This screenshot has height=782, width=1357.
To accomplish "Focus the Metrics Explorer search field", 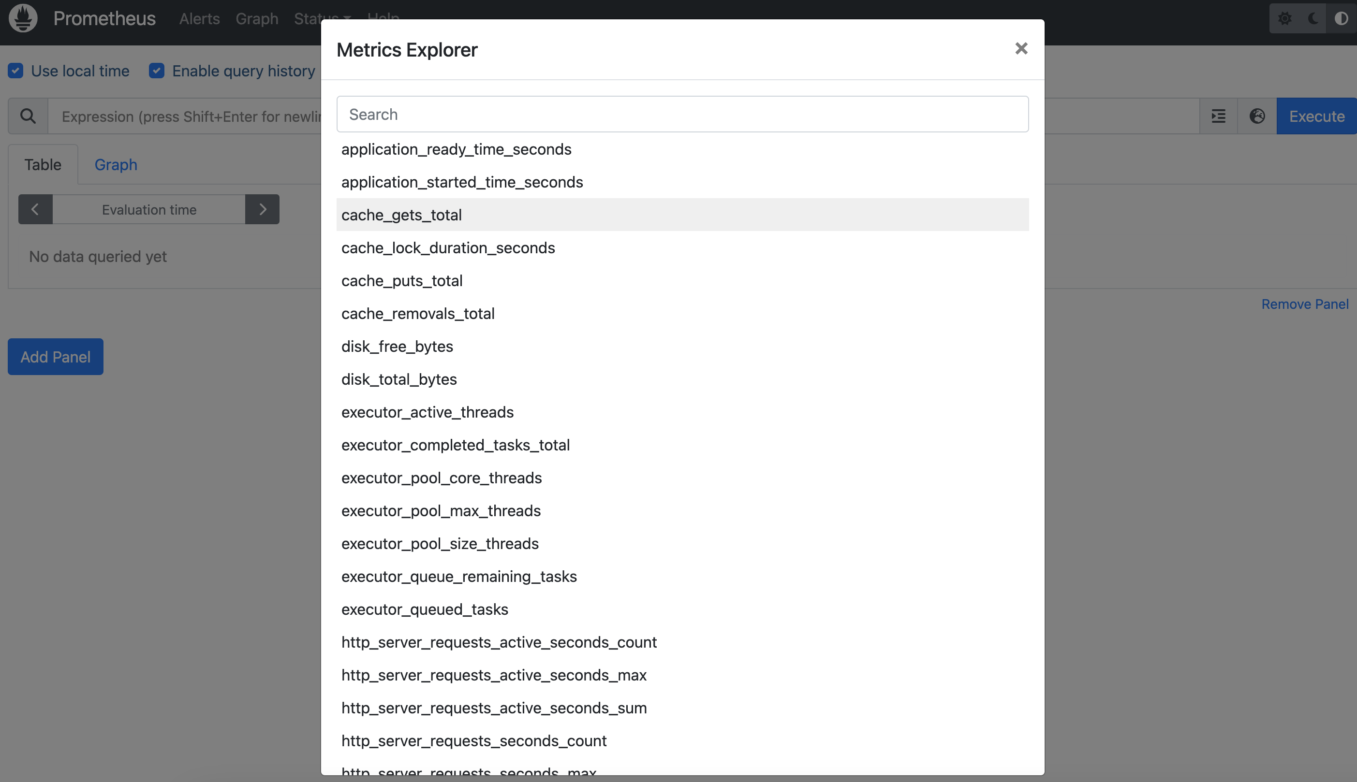I will [x=682, y=115].
